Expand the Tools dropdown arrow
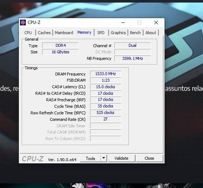Image resolution: width=203 pixels, height=188 pixels. [x=103, y=158]
